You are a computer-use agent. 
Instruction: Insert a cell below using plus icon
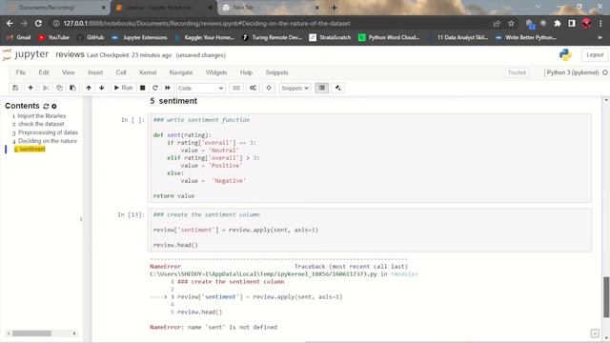(x=30, y=88)
